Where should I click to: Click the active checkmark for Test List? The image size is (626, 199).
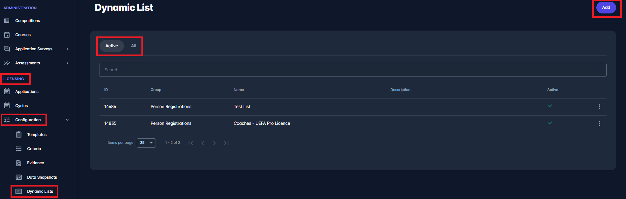[x=550, y=106]
